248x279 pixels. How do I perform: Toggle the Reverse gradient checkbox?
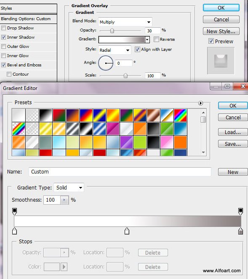(x=156, y=39)
